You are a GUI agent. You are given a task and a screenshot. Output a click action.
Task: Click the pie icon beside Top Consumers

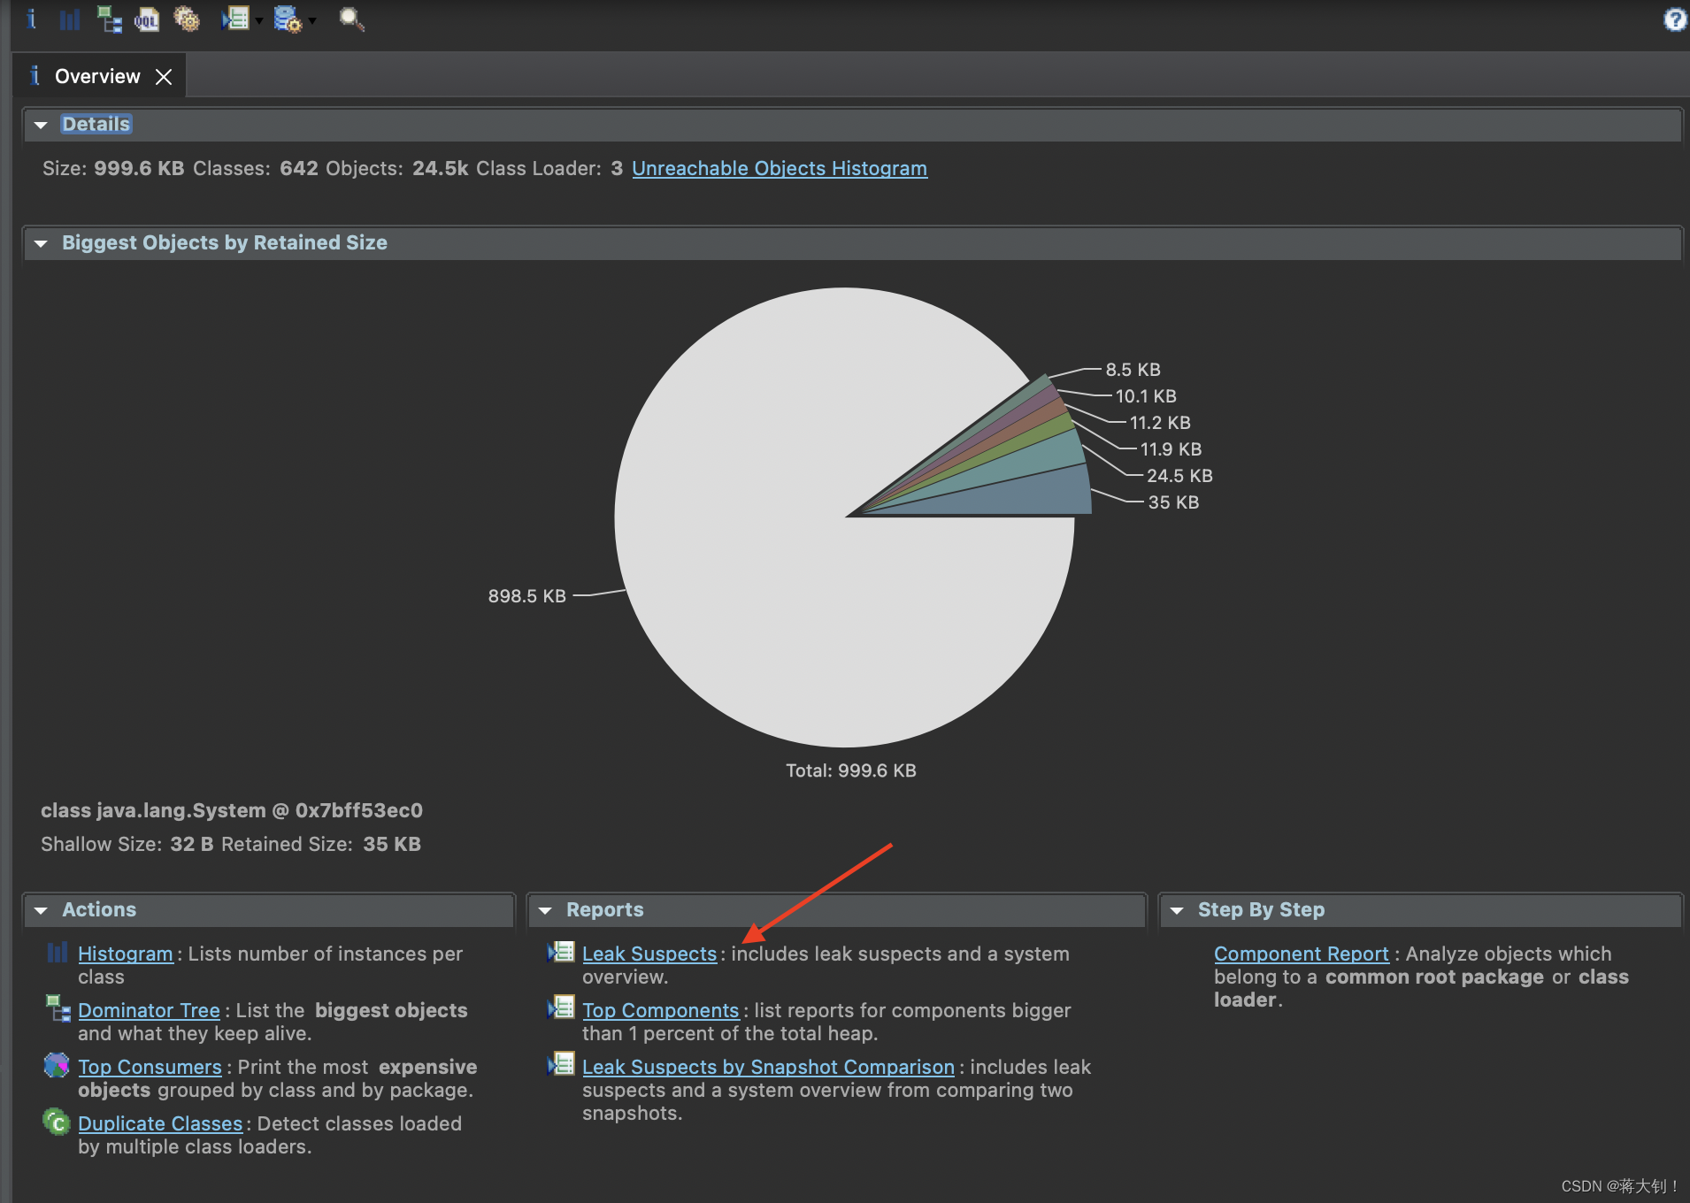[x=57, y=1064]
